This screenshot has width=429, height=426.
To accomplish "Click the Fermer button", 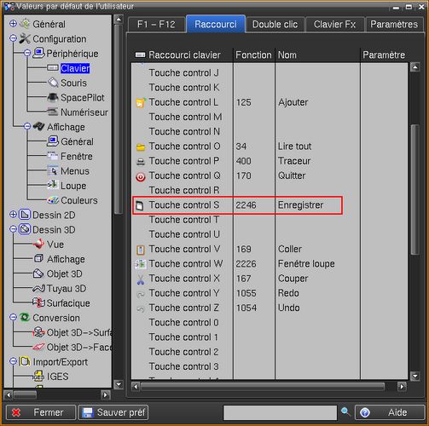I will pyautogui.click(x=41, y=412).
